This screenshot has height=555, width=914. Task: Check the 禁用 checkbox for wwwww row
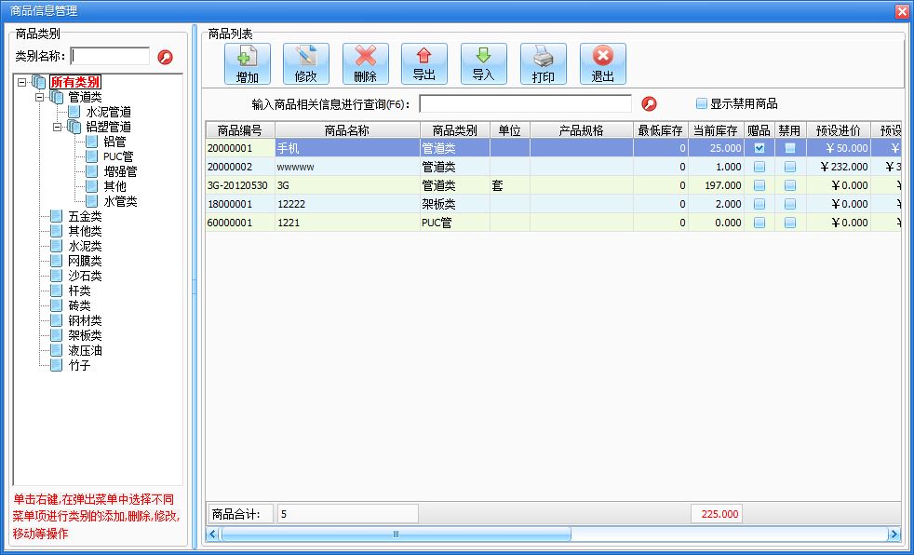click(790, 167)
